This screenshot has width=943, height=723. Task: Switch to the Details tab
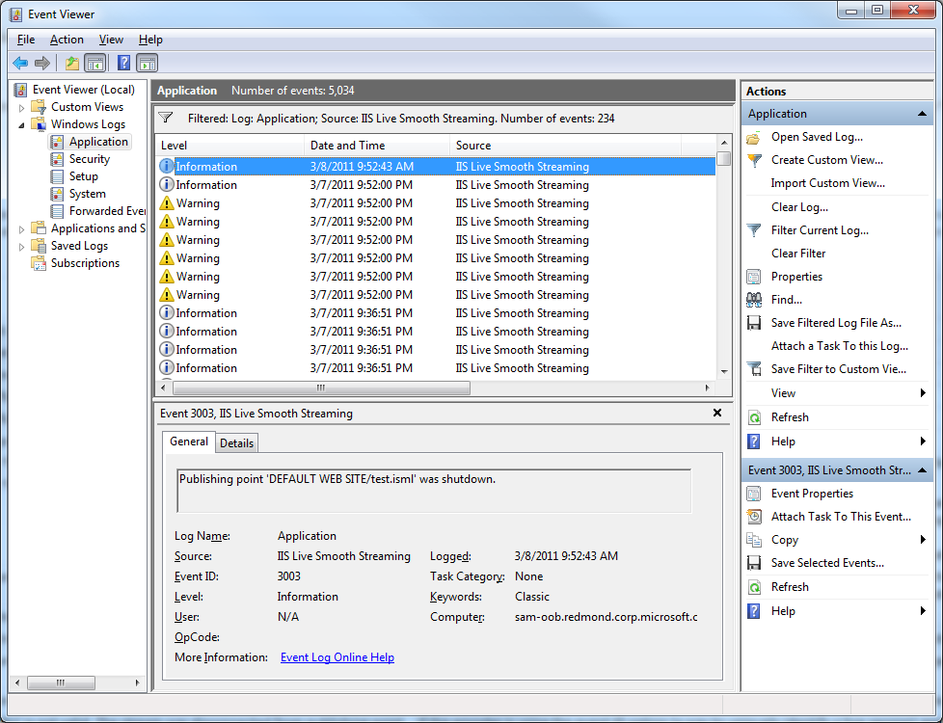click(236, 443)
